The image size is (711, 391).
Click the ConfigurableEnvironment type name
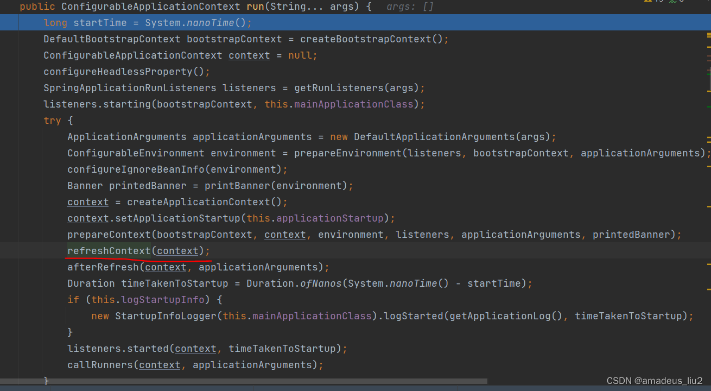(x=136, y=153)
